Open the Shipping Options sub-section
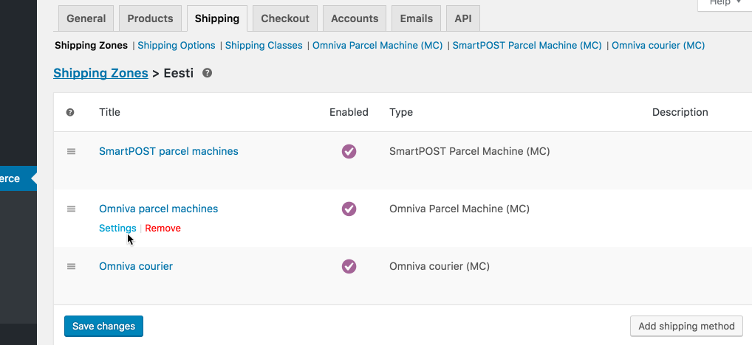This screenshot has height=345, width=752. coord(177,46)
